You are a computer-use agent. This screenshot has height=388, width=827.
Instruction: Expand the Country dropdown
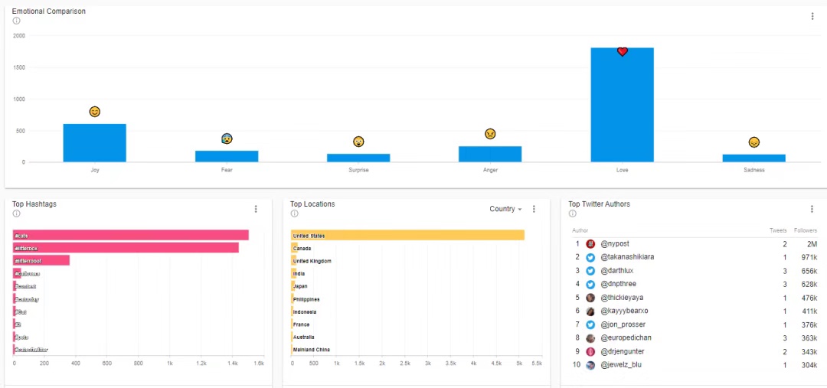click(x=505, y=209)
